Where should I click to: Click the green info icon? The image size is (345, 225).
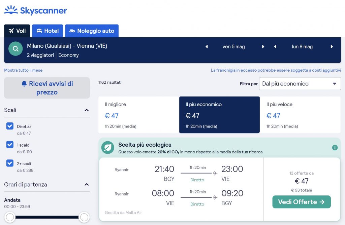(335, 148)
